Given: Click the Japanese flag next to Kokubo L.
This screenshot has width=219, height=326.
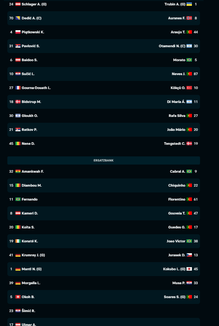Looking at the screenshot, I should 189,269.
